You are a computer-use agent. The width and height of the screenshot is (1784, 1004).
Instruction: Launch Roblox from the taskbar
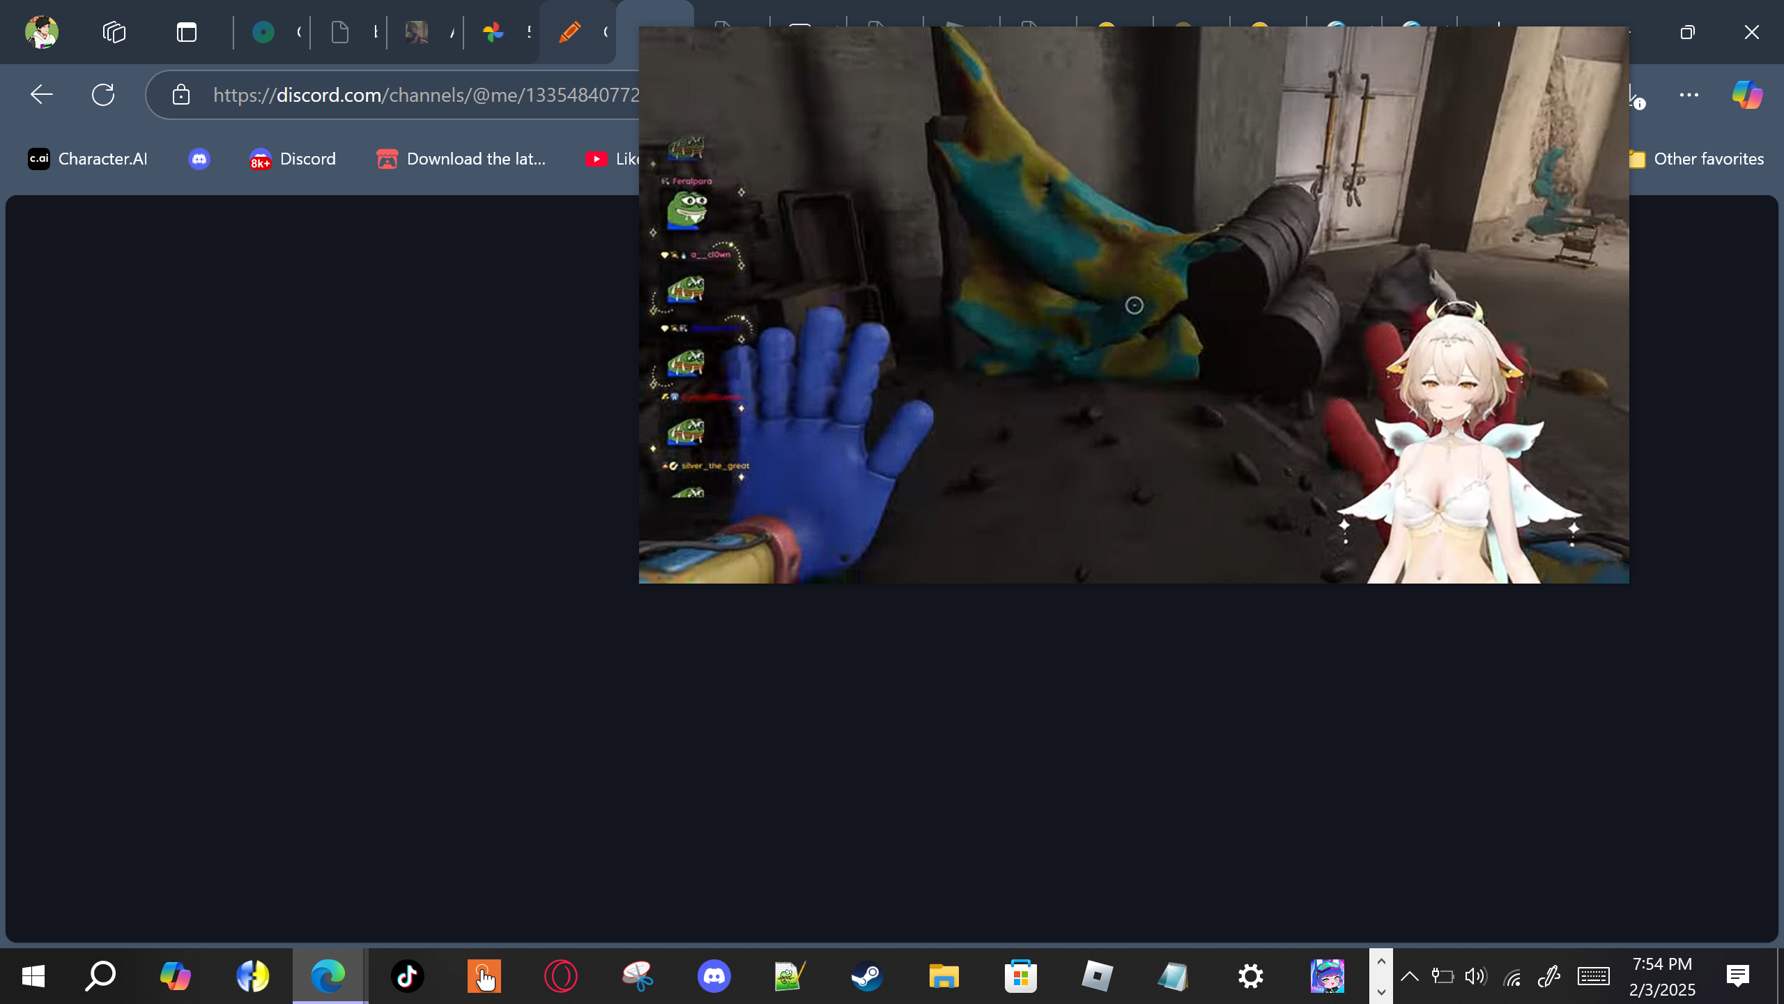pyautogui.click(x=1097, y=976)
